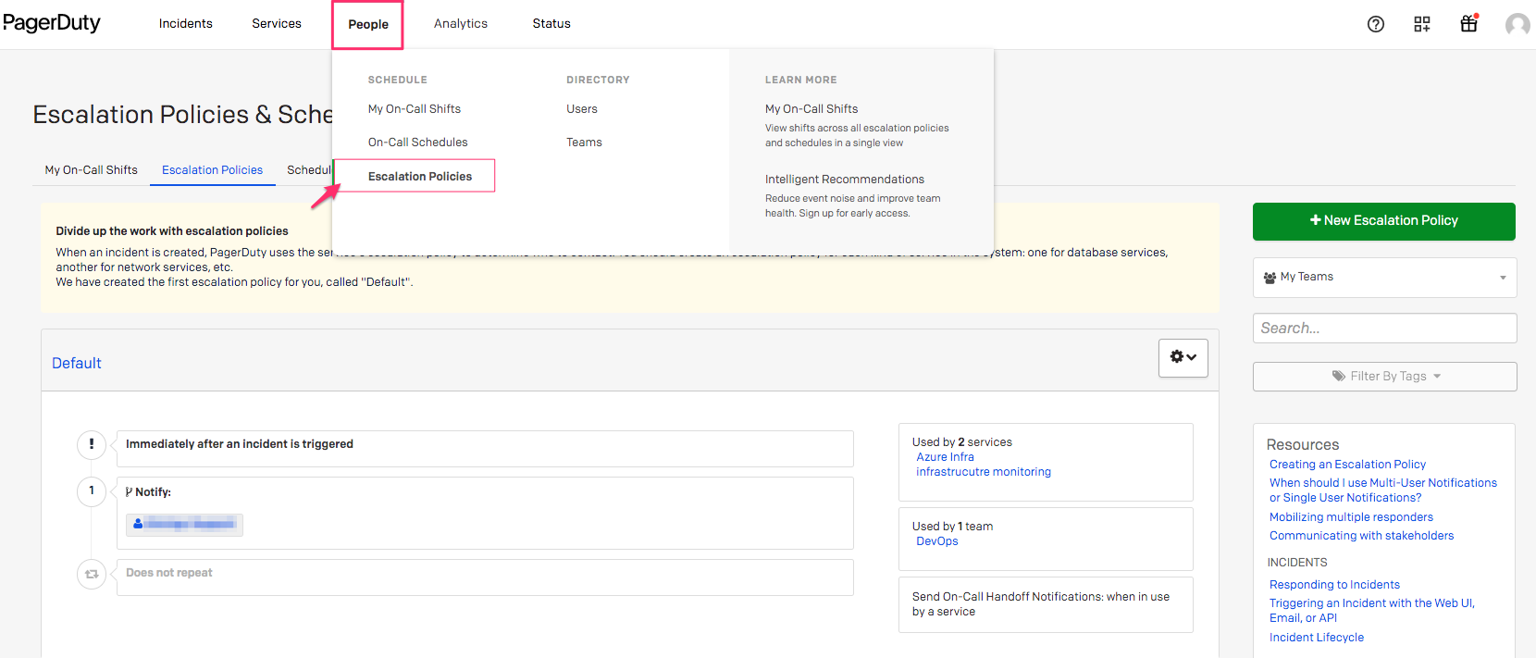Click the gift box what's new icon
The image size is (1536, 658).
pyautogui.click(x=1468, y=24)
